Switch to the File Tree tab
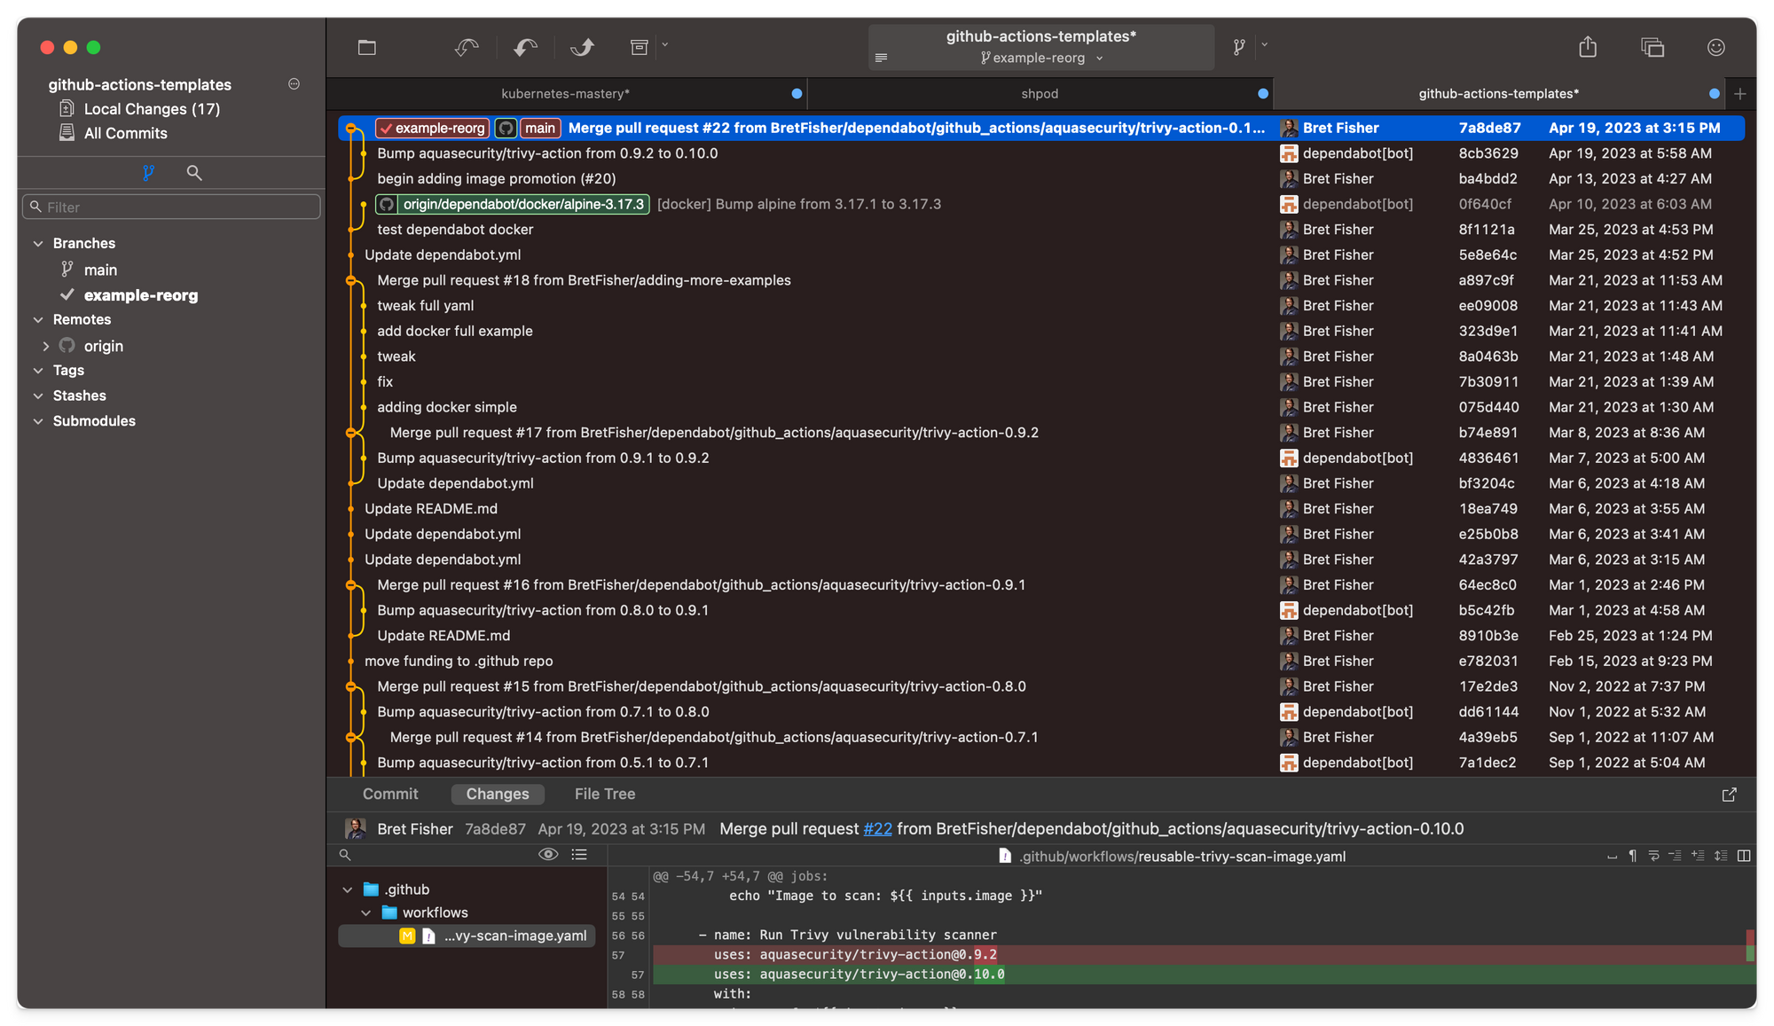 (x=604, y=794)
